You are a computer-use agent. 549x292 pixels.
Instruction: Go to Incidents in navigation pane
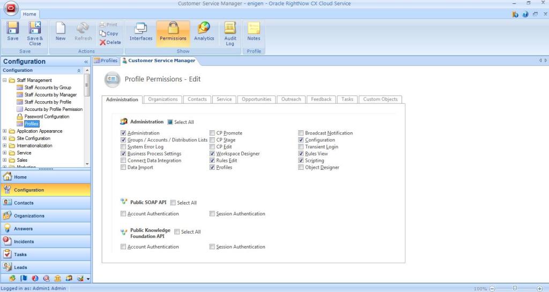(x=24, y=242)
